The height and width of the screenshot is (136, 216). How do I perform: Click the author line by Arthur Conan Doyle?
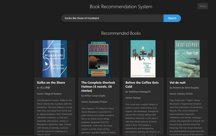93,96
